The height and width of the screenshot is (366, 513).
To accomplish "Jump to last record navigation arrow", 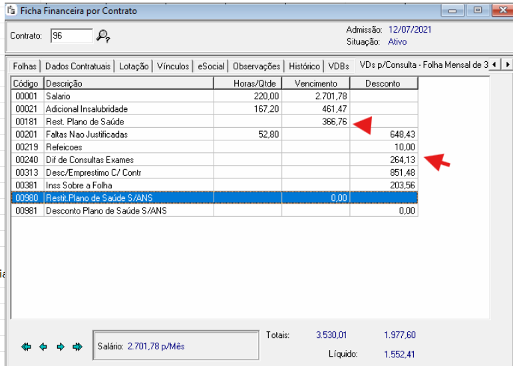I will (x=77, y=346).
